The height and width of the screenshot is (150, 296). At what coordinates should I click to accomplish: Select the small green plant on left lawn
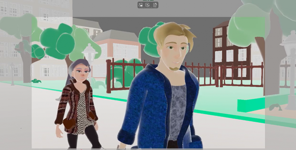36,81
